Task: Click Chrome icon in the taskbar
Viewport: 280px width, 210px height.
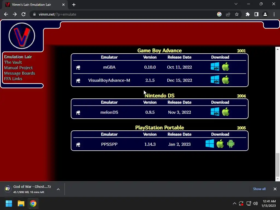Action: pos(33,203)
